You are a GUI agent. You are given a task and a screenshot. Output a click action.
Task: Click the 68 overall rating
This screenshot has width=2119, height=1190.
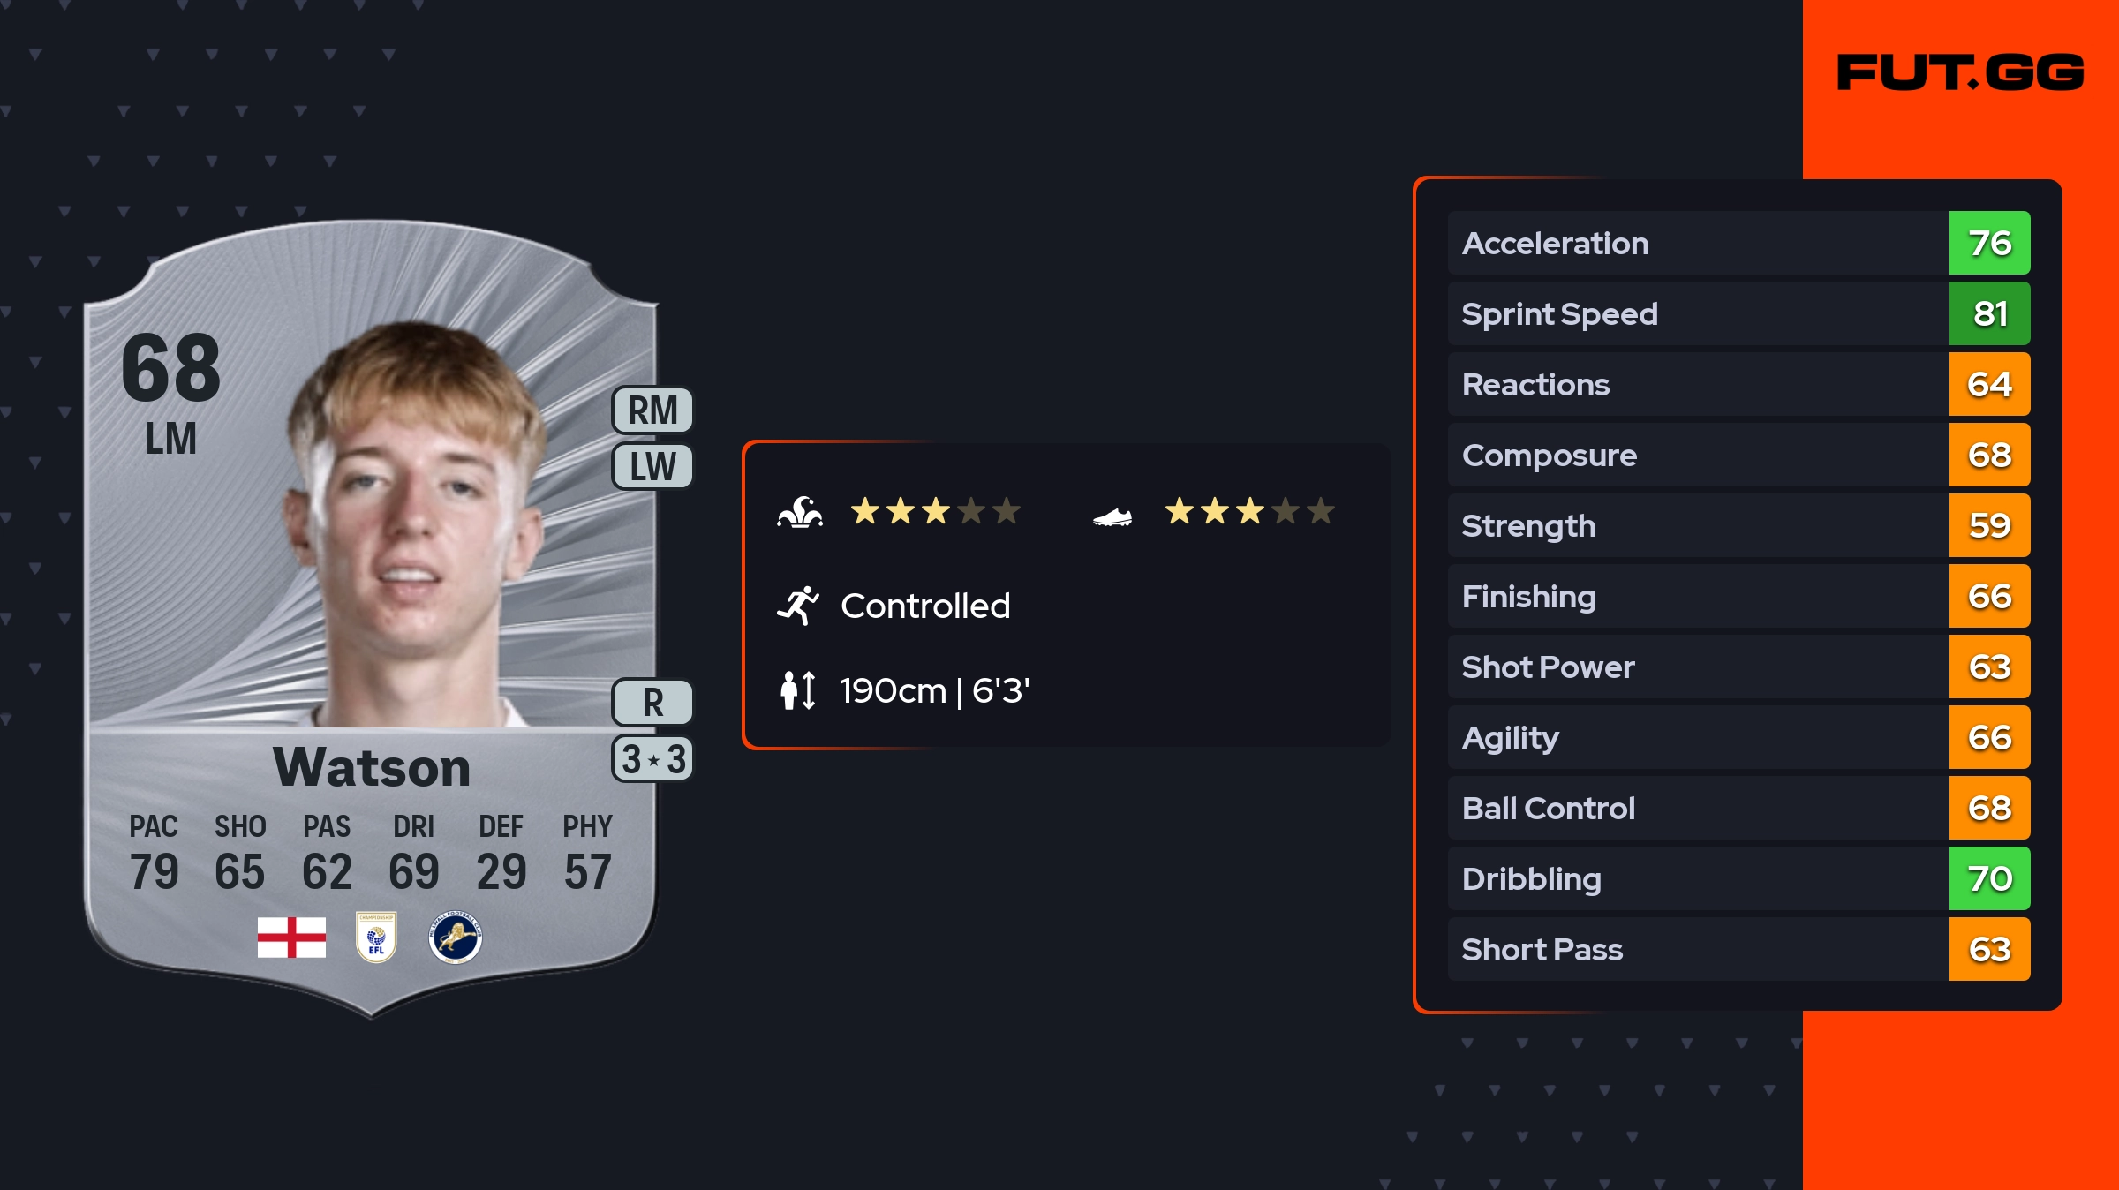click(x=171, y=367)
